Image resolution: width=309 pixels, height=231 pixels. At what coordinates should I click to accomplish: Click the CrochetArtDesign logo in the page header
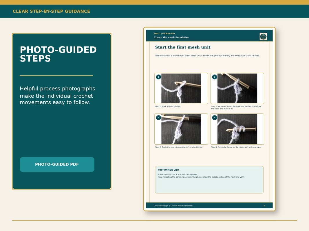coord(263,37)
